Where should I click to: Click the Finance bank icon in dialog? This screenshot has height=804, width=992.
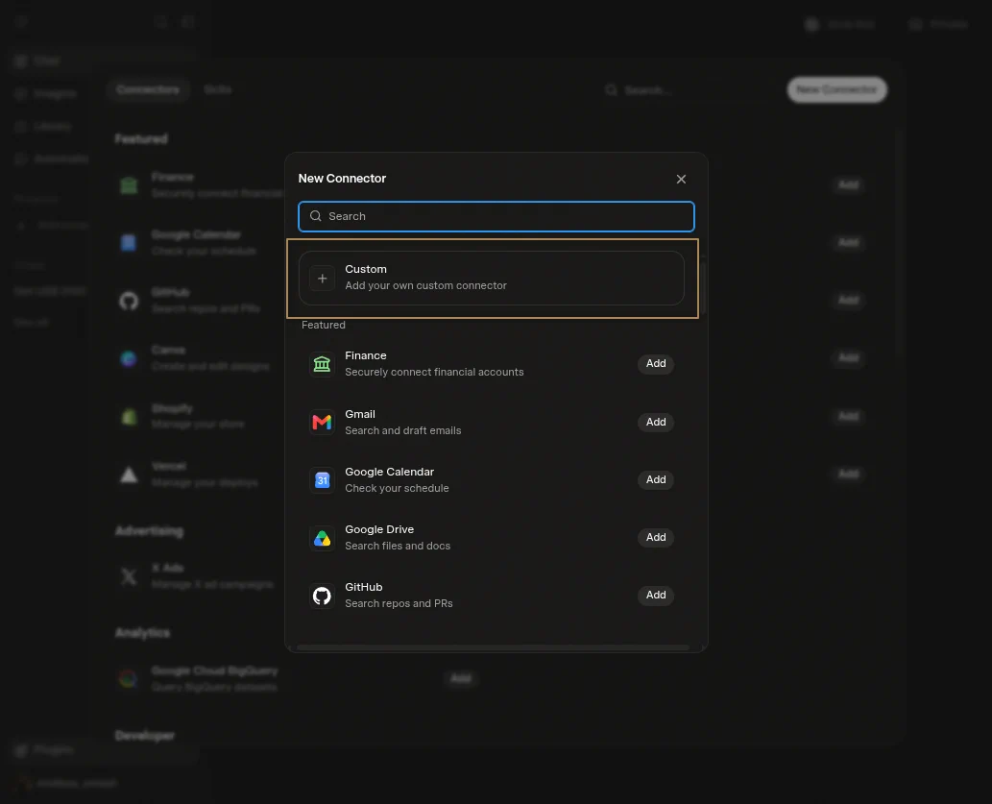322,364
